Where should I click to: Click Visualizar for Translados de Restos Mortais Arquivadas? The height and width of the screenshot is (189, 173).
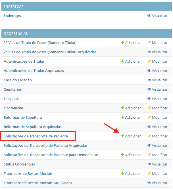pos(159,183)
